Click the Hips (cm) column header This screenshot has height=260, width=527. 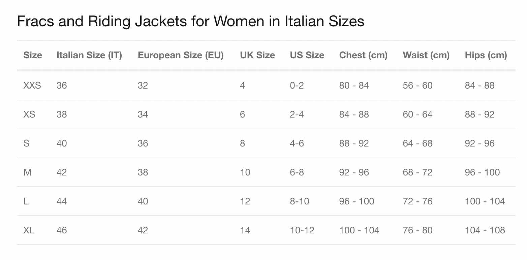click(486, 55)
